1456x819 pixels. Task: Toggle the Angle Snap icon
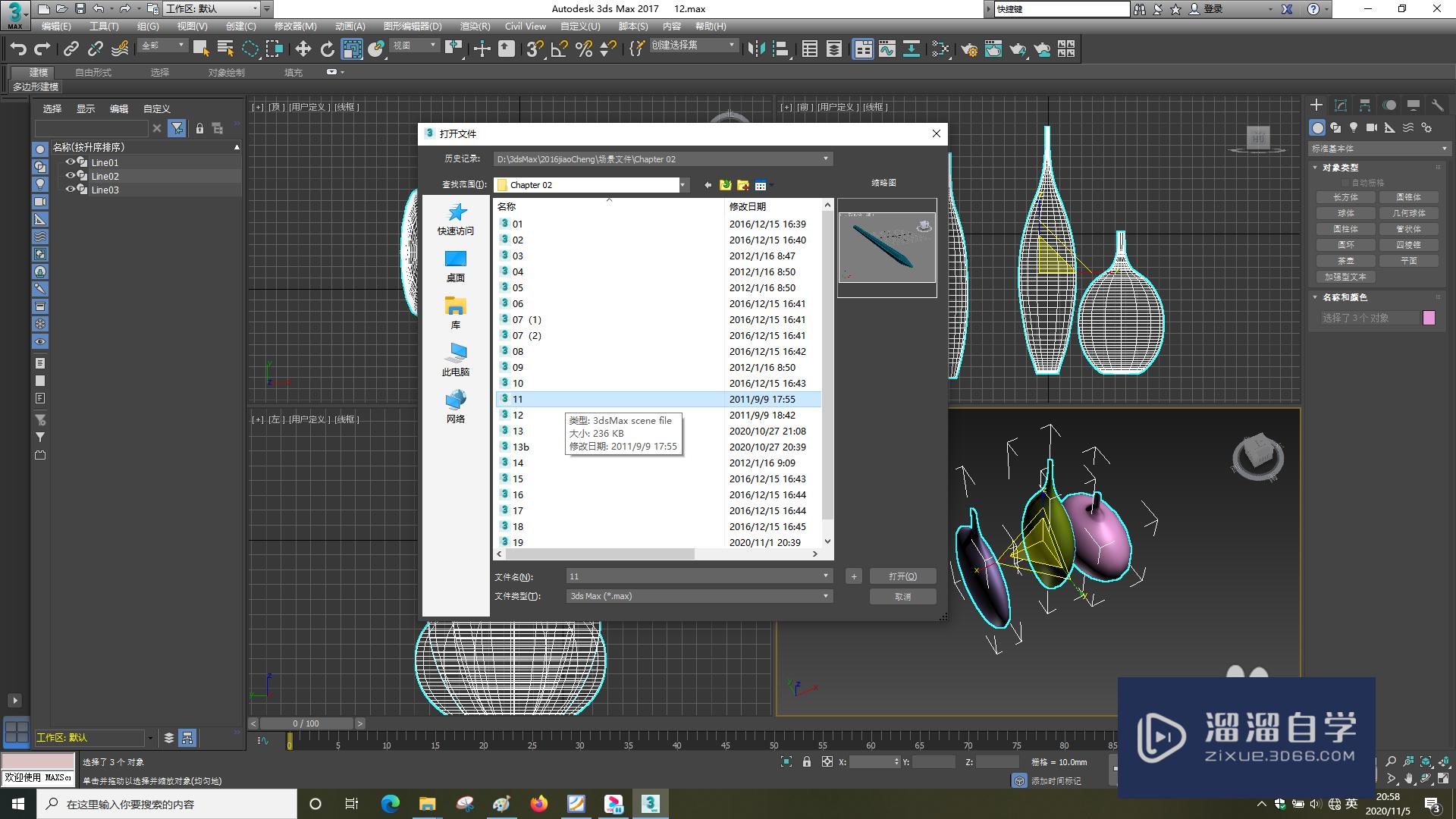[x=560, y=49]
